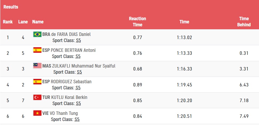Open athlete de FARIA DIAS Daniel
The height and width of the screenshot is (125, 259).
71,34
